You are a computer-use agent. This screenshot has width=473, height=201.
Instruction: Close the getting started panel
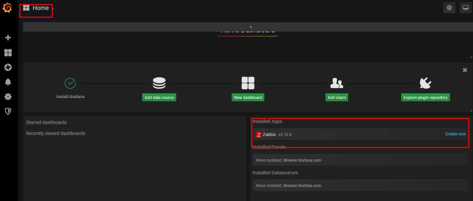[465, 70]
